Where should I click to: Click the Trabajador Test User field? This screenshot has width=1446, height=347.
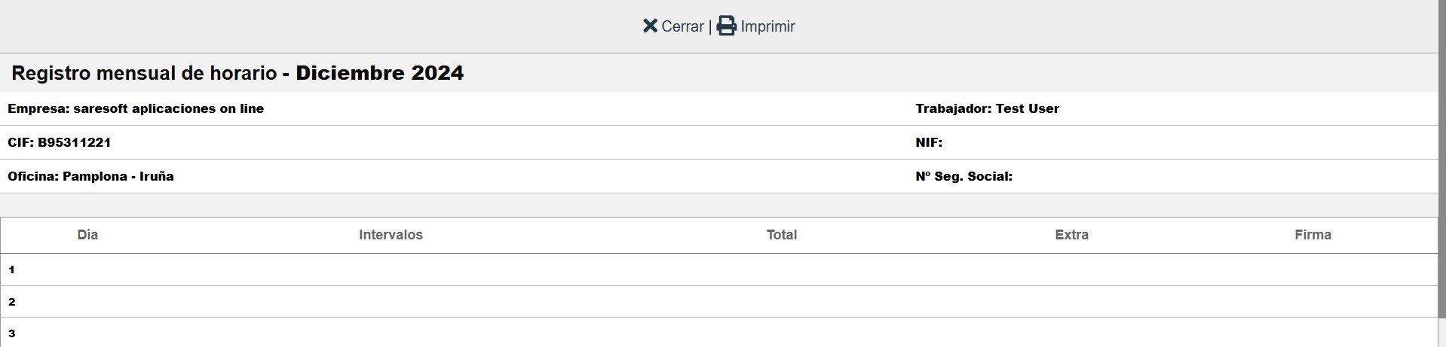tap(987, 108)
